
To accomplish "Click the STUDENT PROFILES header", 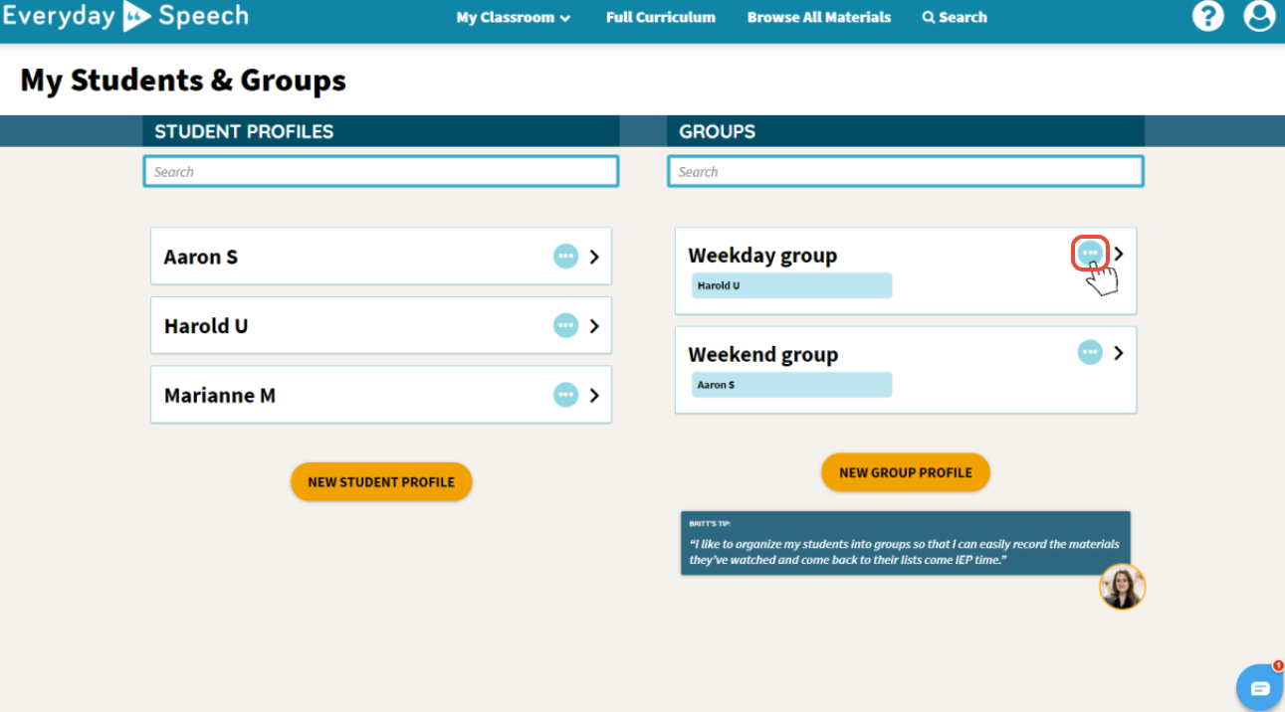I will pyautogui.click(x=244, y=131).
